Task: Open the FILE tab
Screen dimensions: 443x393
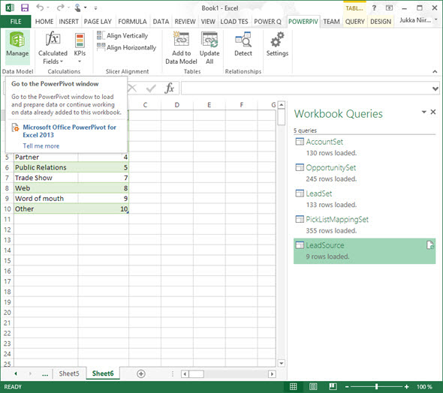Action: click(16, 22)
